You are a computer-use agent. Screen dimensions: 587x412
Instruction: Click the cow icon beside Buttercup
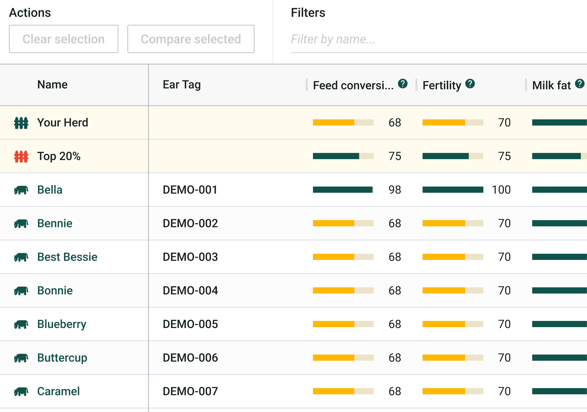pos(21,358)
